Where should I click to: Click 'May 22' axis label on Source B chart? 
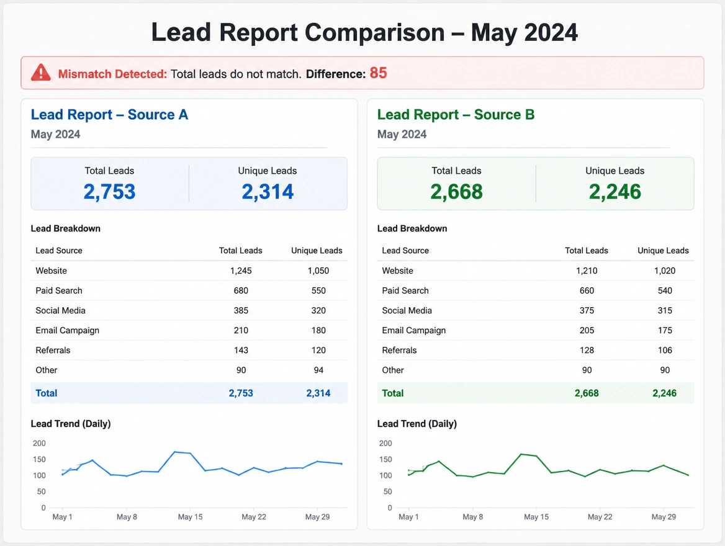pyautogui.click(x=600, y=517)
